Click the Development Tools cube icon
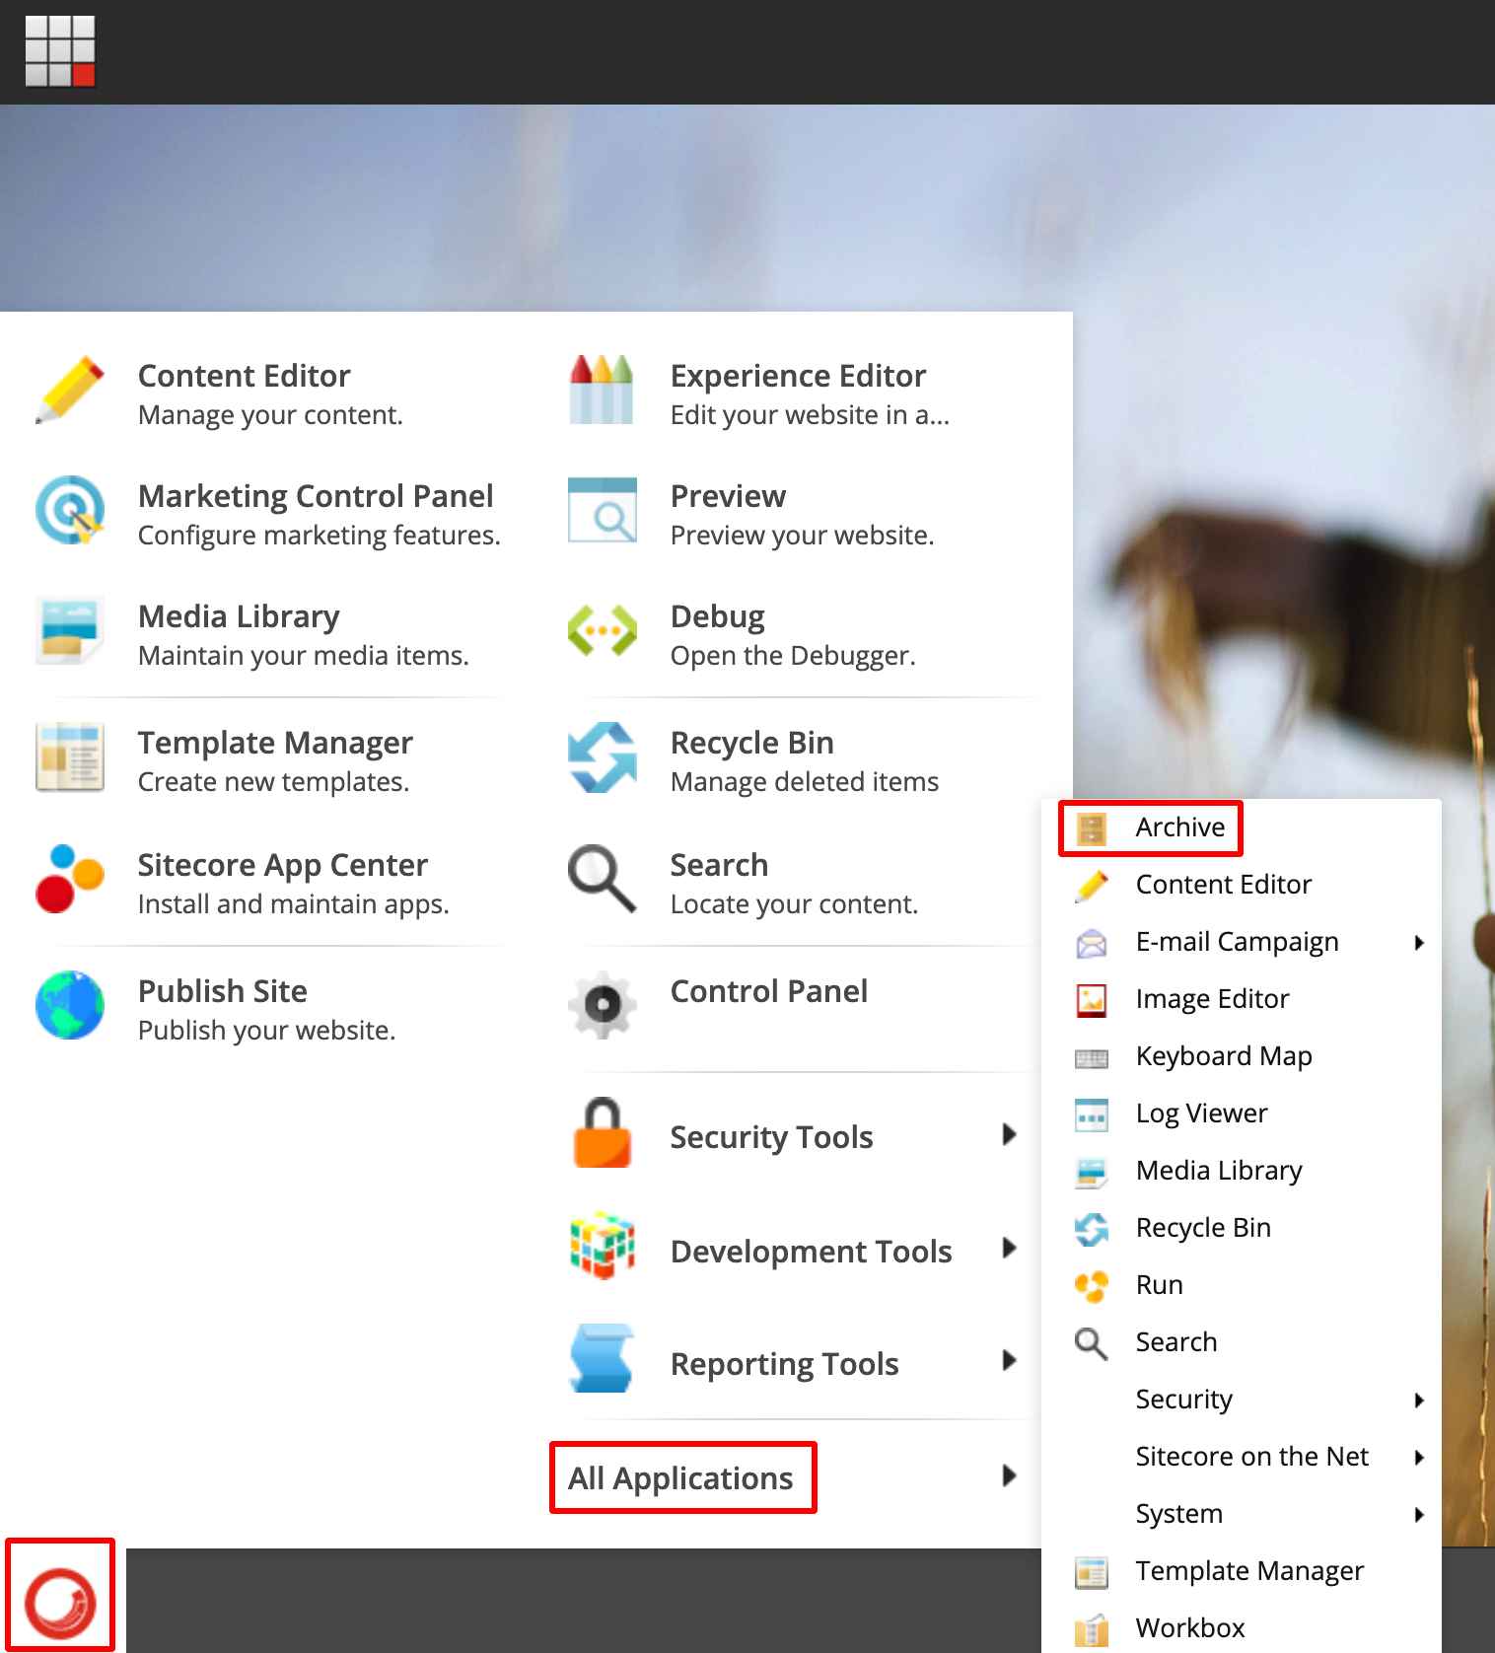This screenshot has width=1495, height=1653. (x=602, y=1247)
